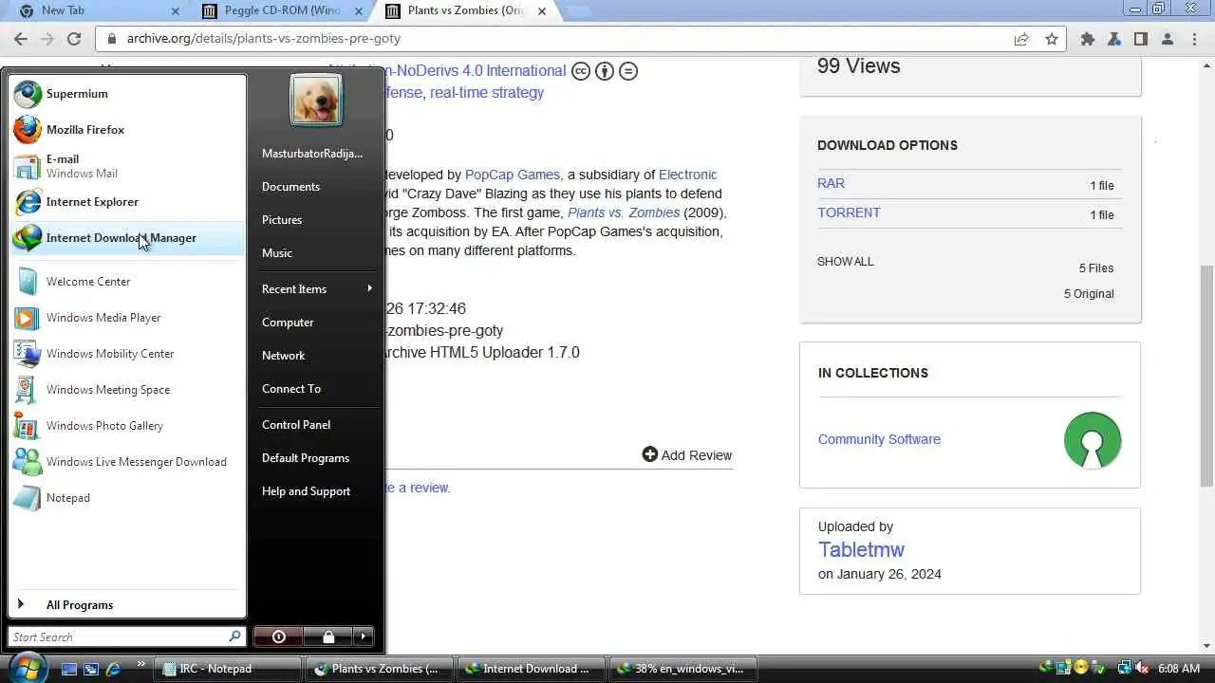Reload the archive.org page
The height and width of the screenshot is (683, 1215).
coord(74,39)
